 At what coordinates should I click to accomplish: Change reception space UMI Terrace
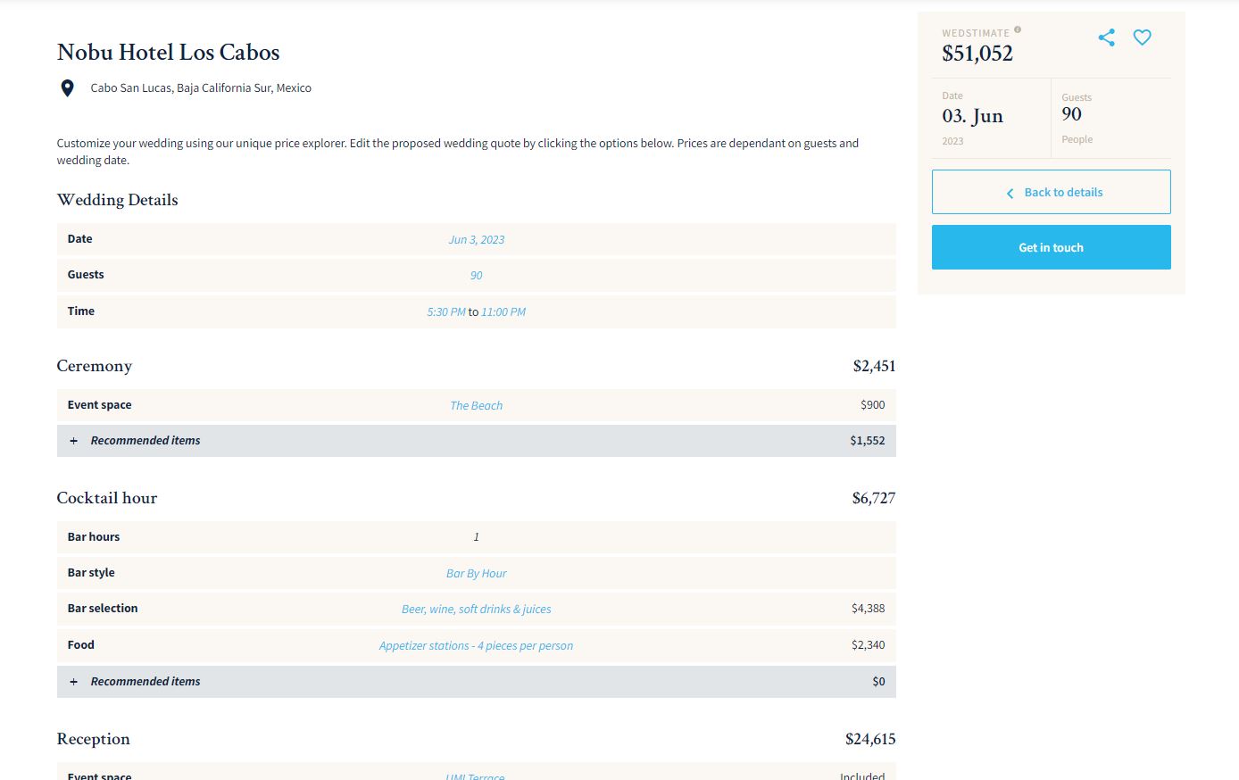[475, 776]
